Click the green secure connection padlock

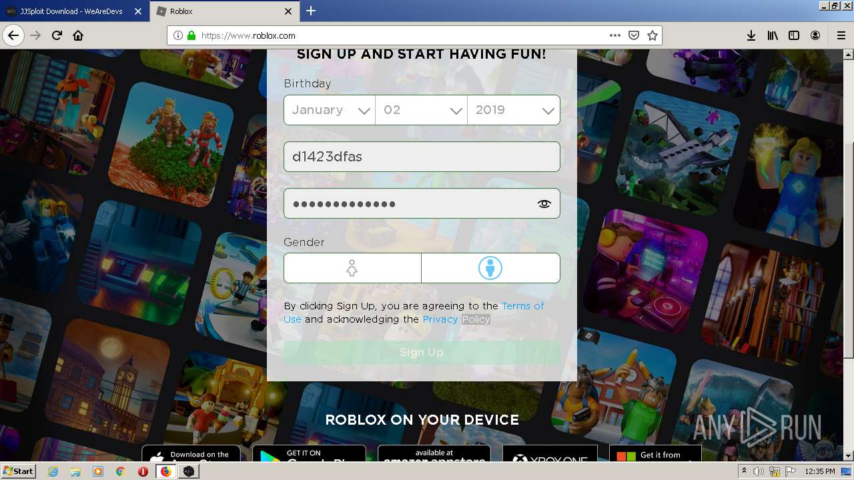point(191,35)
